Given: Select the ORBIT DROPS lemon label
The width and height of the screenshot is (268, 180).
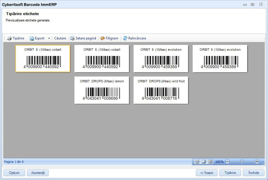Looking at the screenshot, I should [x=102, y=90].
